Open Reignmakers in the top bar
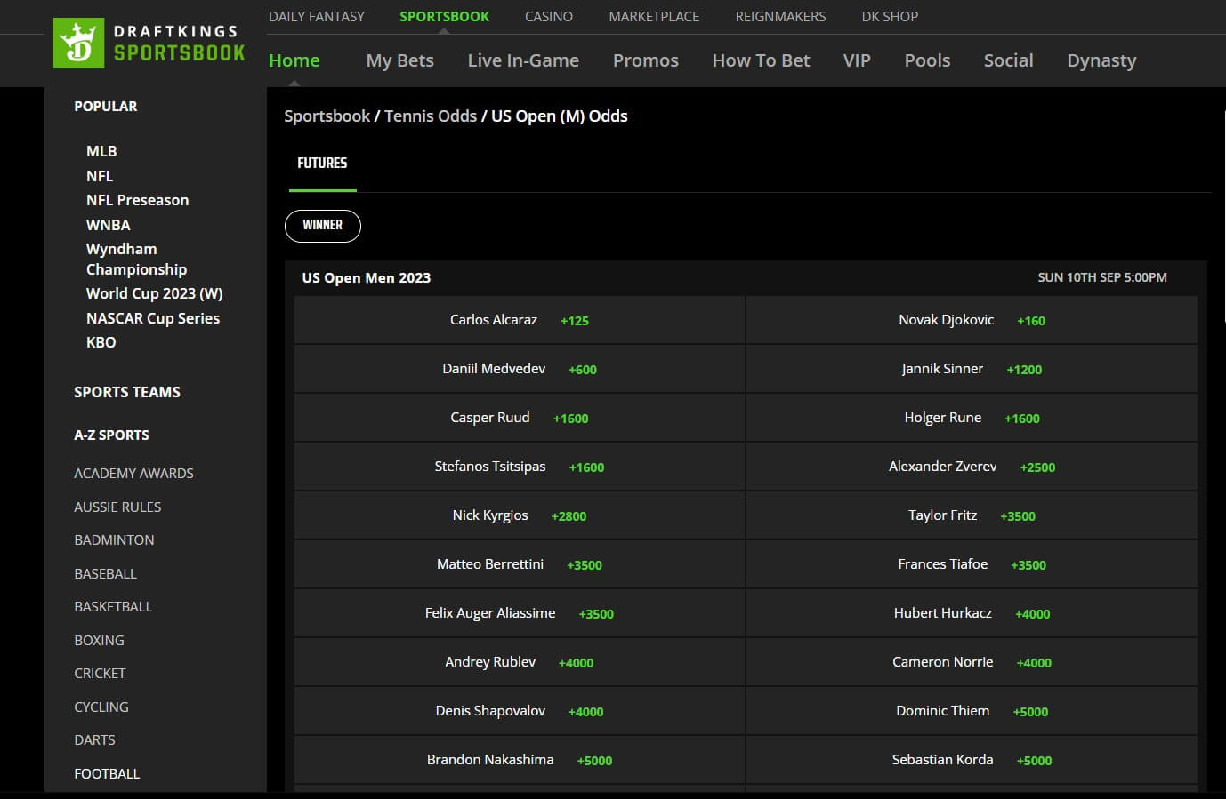 tap(780, 16)
